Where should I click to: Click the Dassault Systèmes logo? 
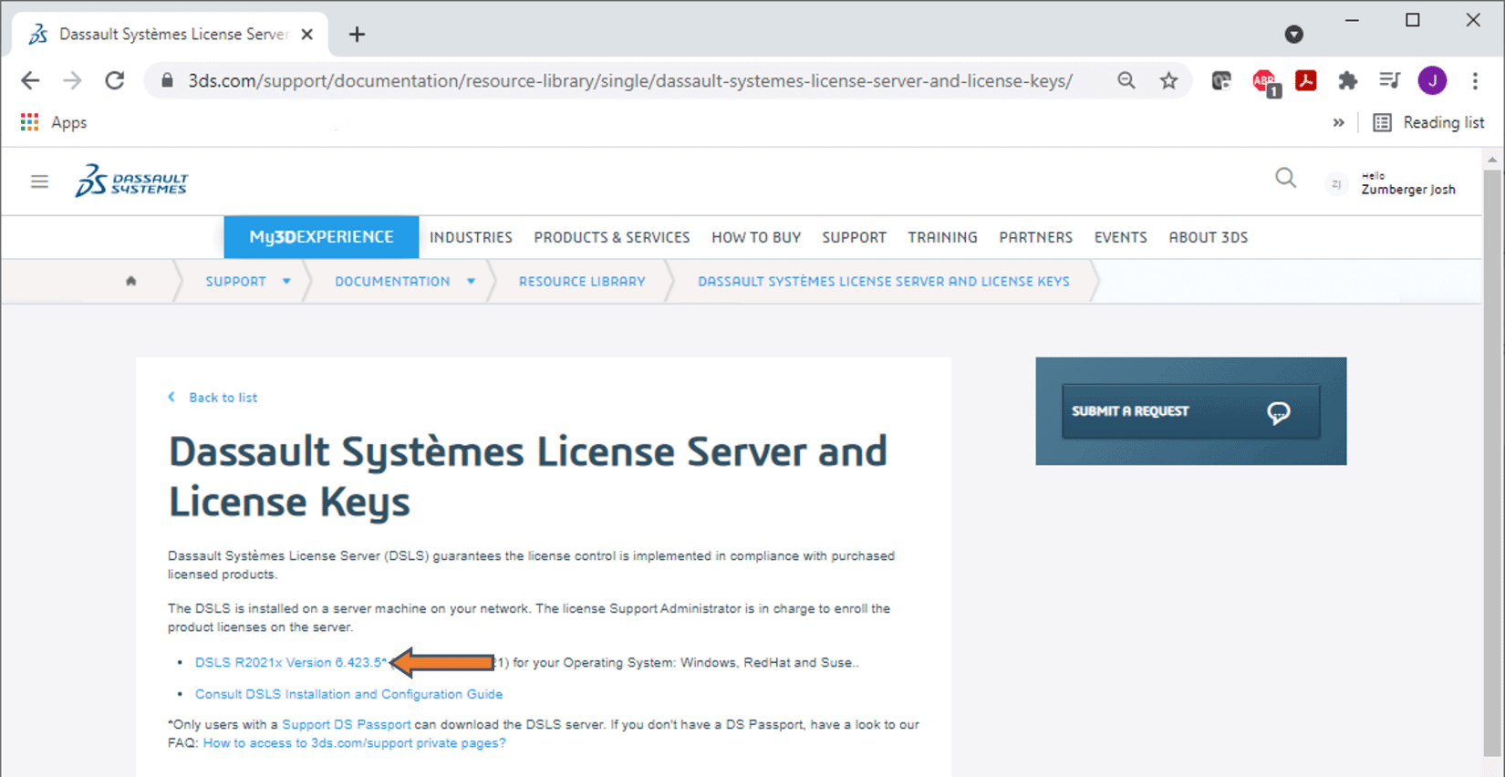[131, 181]
